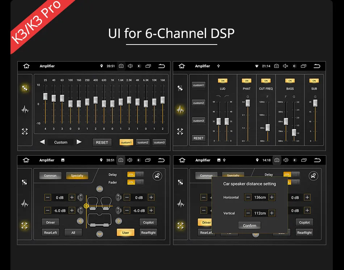Move fader down arrow in fader screen
This screenshot has width=344, height=270.
[x=100, y=234]
